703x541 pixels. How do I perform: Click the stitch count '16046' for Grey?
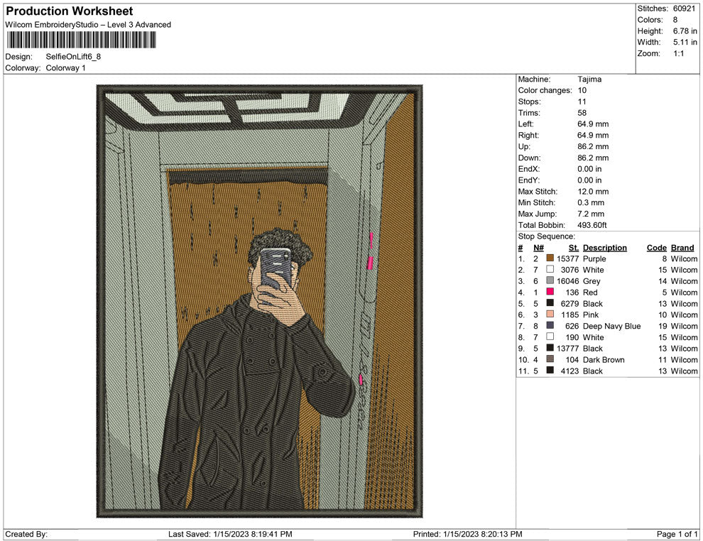(x=567, y=281)
